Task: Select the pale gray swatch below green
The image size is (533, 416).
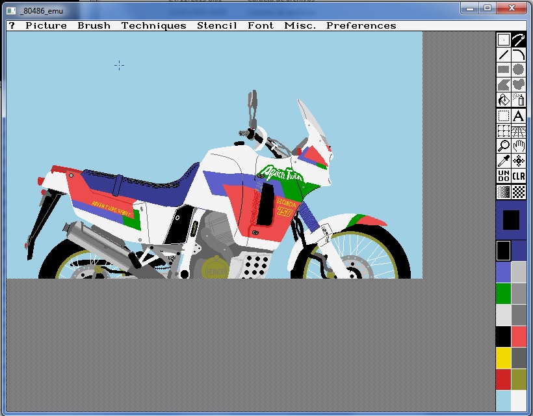Action: [x=504, y=315]
